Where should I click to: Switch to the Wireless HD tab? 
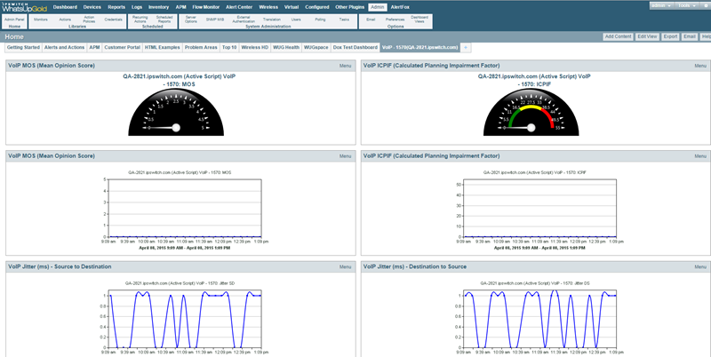tap(254, 48)
